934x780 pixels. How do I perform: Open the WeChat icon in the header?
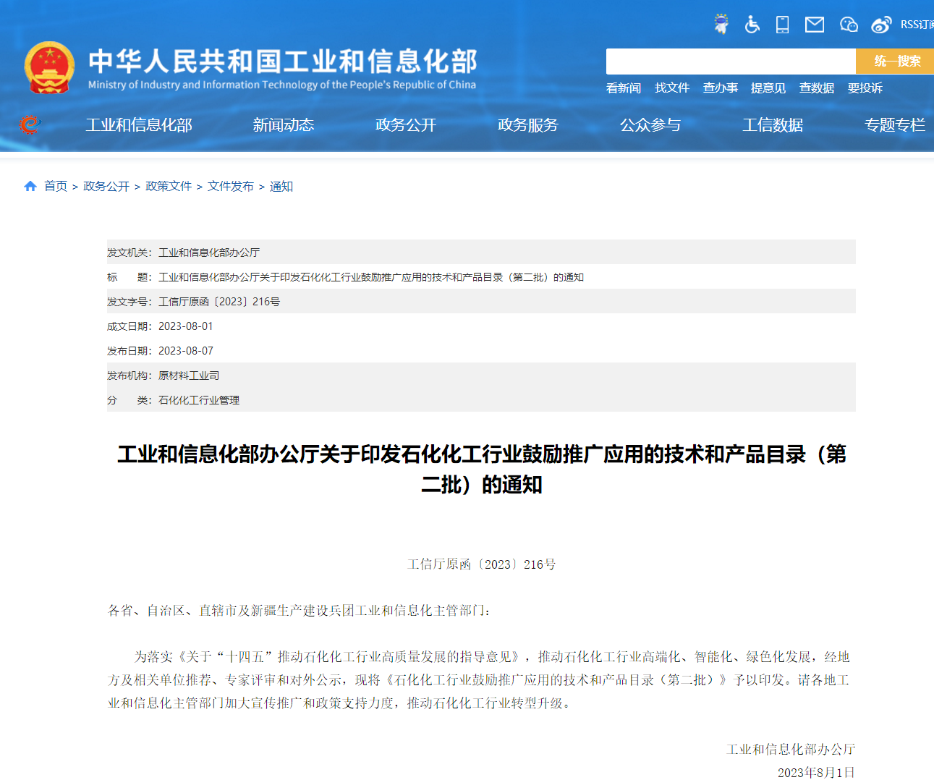point(849,25)
